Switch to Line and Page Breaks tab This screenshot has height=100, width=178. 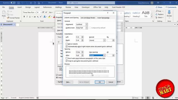coord(88,18)
